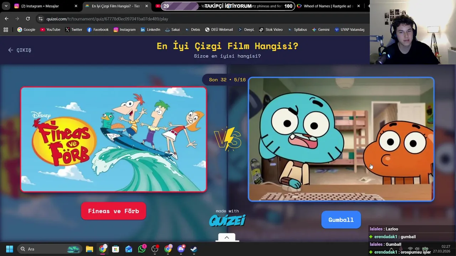Click chat message 'erendadak1 : gumball'
456x256 pixels.
click(393, 237)
